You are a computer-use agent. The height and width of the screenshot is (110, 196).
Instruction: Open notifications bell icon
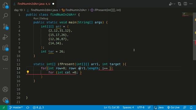(x=191, y=107)
